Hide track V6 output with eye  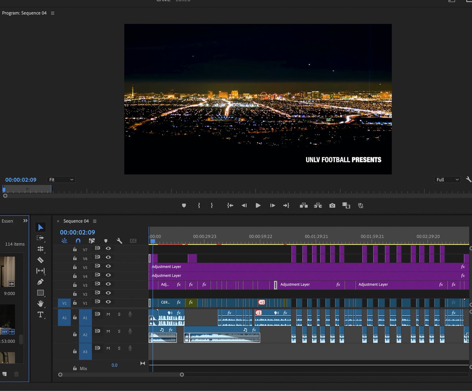tap(108, 257)
